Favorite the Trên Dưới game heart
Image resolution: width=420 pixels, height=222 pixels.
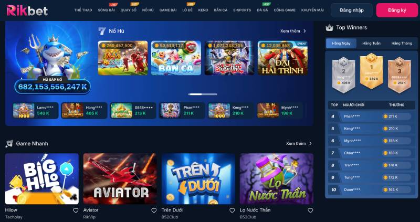[232, 211]
